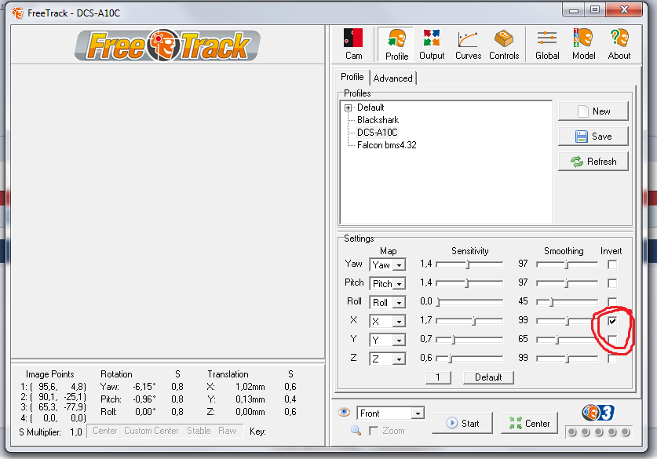Click the FreeTrack title bar app icon
This screenshot has height=459, width=657.
pyautogui.click(x=17, y=13)
